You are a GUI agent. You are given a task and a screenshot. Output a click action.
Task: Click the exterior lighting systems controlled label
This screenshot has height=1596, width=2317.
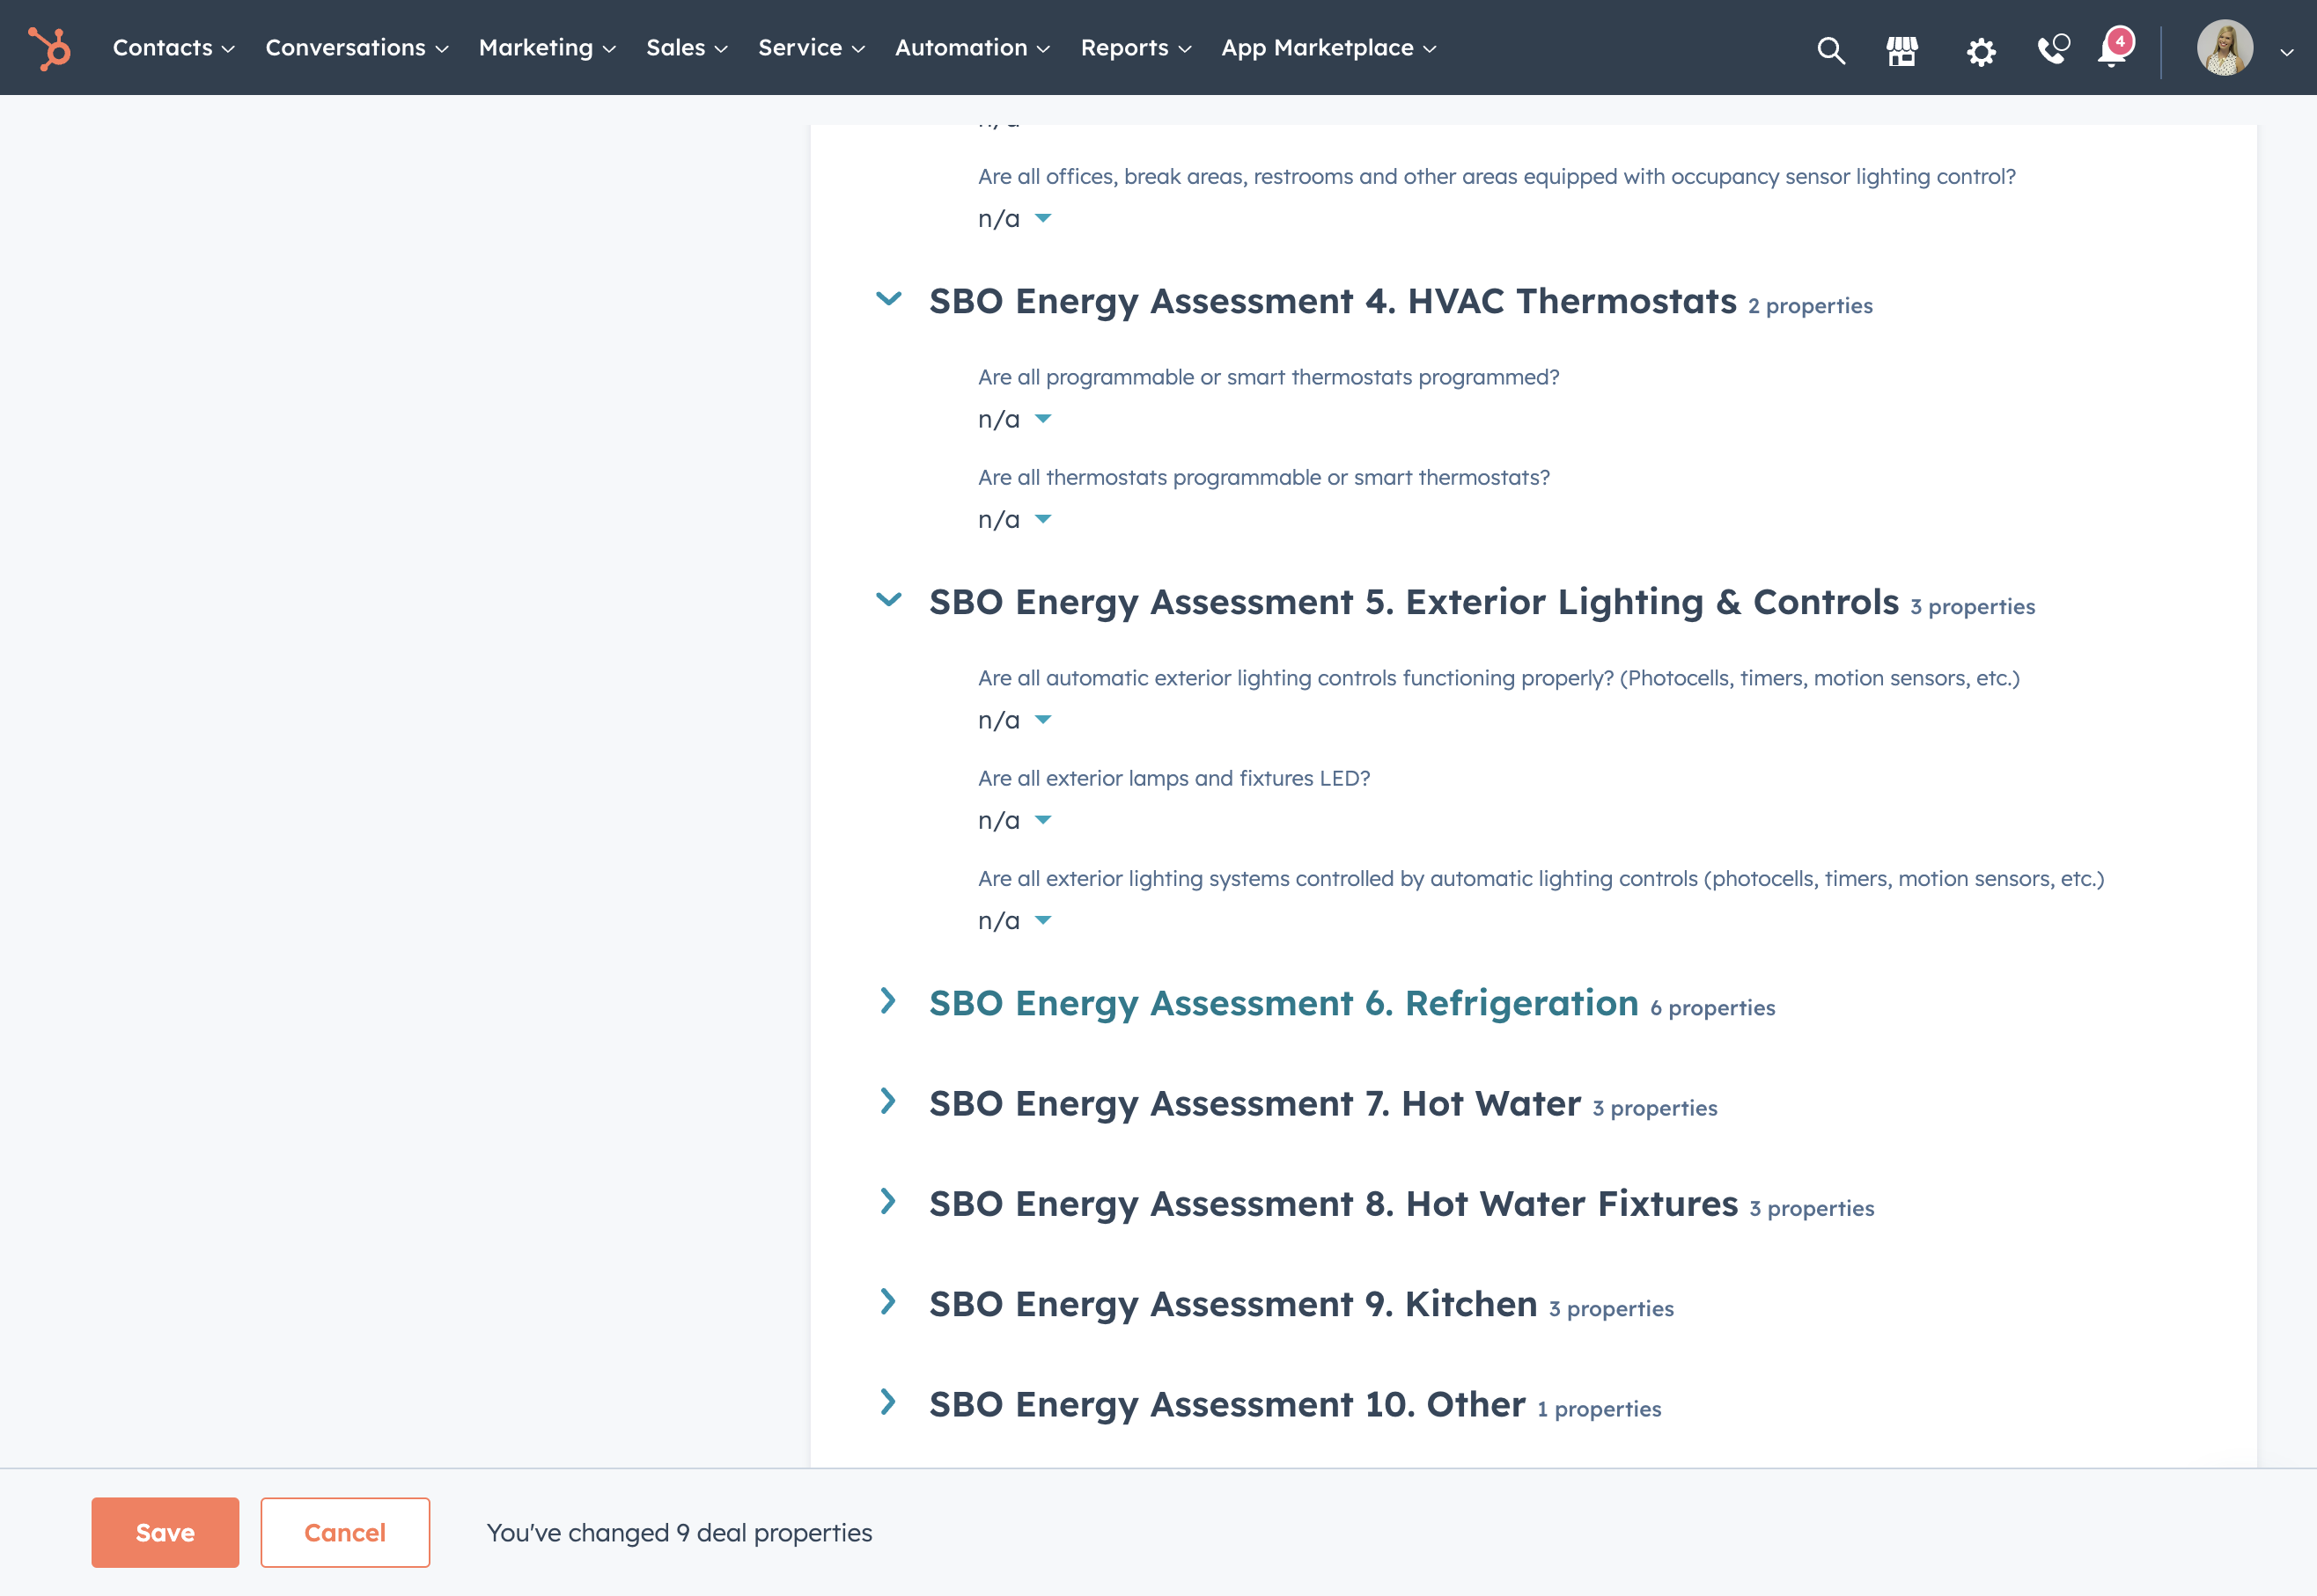click(x=1541, y=878)
